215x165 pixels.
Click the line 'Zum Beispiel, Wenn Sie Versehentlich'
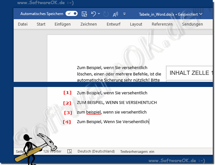(x=113, y=122)
